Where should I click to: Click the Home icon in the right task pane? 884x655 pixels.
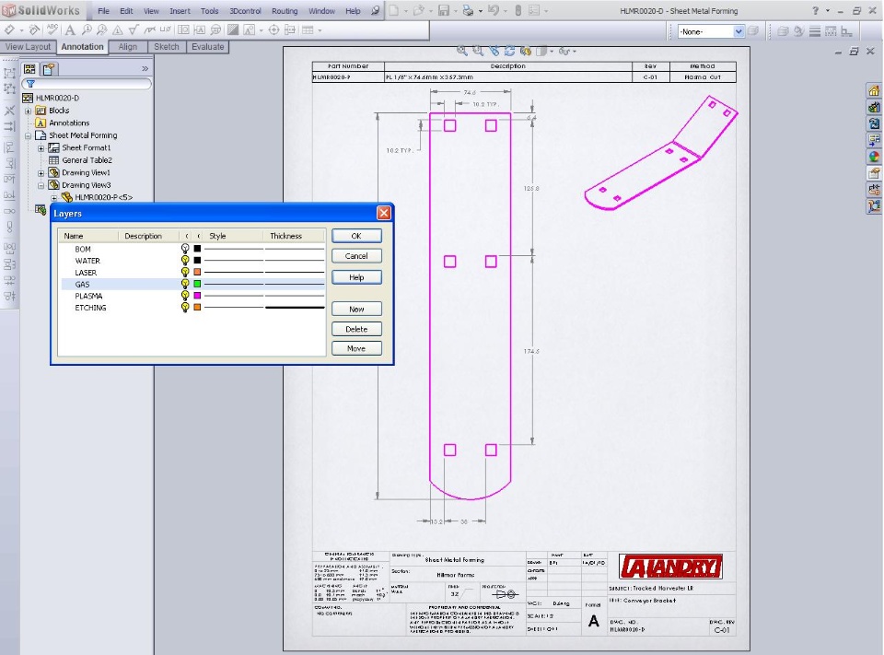pos(874,91)
